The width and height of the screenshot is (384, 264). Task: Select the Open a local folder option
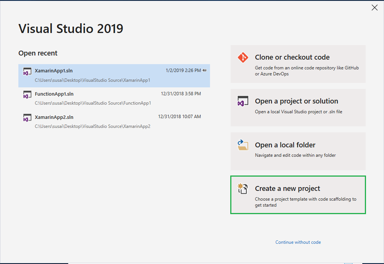point(298,151)
